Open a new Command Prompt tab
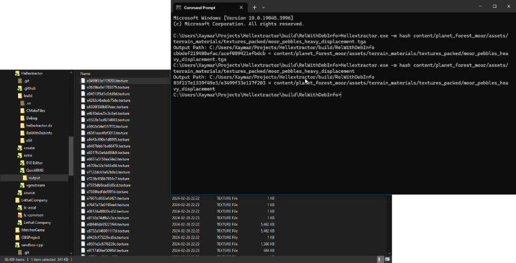The height and width of the screenshot is (263, 516). (x=254, y=8)
